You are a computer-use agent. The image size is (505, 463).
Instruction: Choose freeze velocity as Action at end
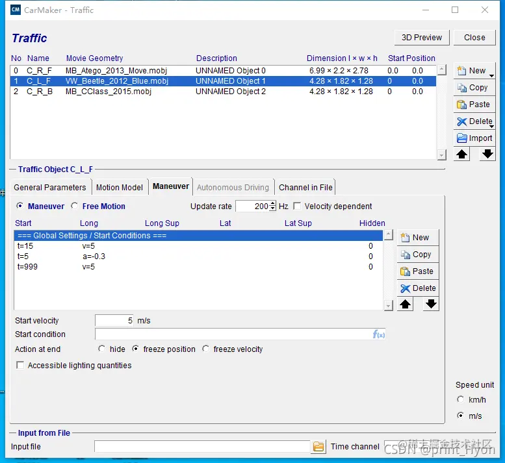pyautogui.click(x=206, y=349)
